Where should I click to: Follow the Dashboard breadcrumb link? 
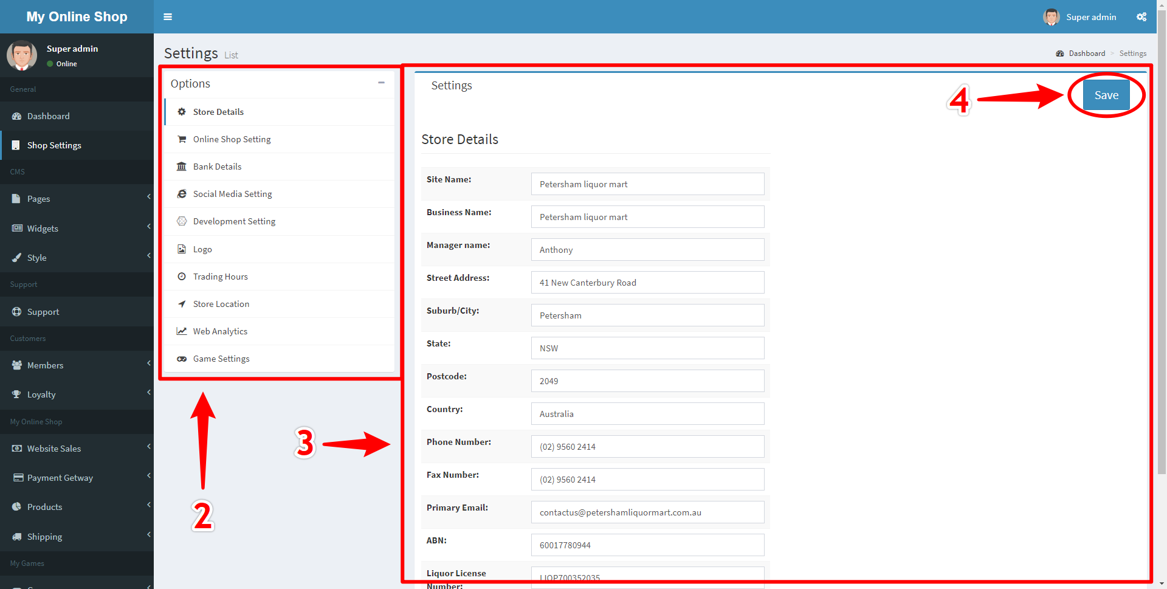[1086, 53]
